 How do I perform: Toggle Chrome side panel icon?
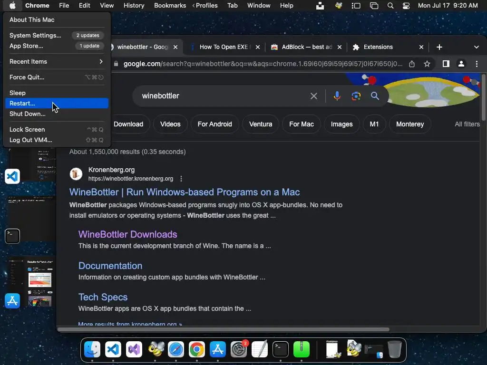446,64
